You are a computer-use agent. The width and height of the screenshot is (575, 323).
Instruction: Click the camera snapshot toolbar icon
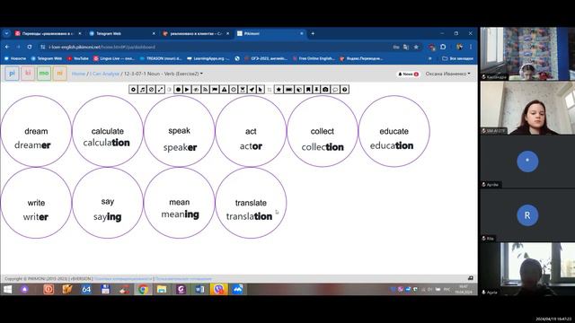(x=325, y=90)
